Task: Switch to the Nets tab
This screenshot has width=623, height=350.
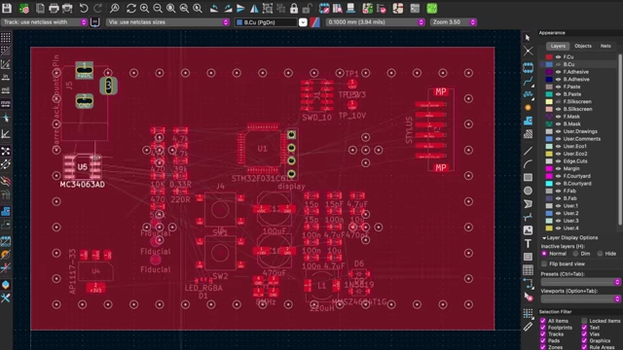Action: pyautogui.click(x=605, y=46)
